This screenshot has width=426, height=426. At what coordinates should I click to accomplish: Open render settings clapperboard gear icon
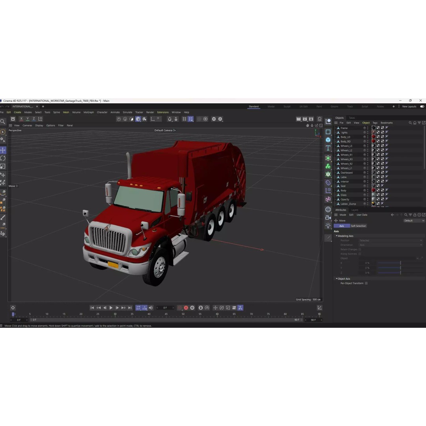311,119
